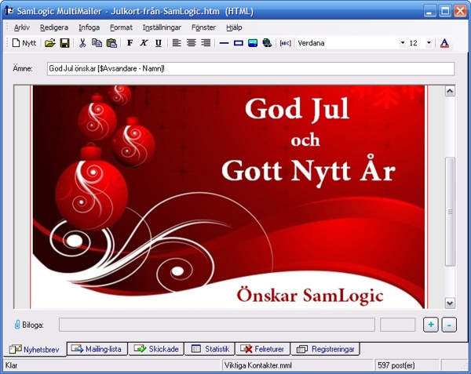Remove an attachment with the minus button
The width and height of the screenshot is (471, 374).
[x=449, y=325]
